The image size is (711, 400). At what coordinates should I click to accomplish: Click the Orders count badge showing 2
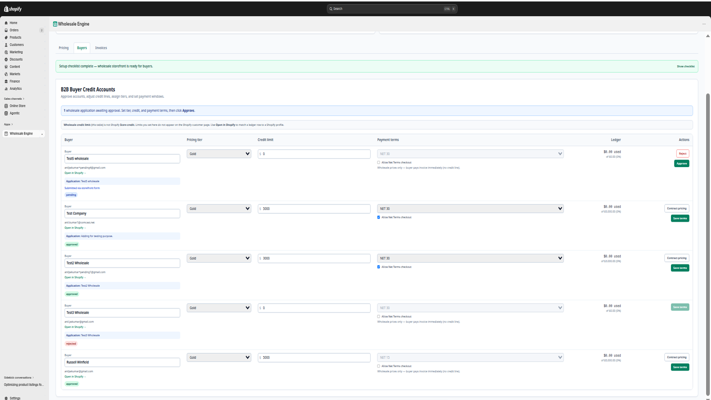pos(42,30)
